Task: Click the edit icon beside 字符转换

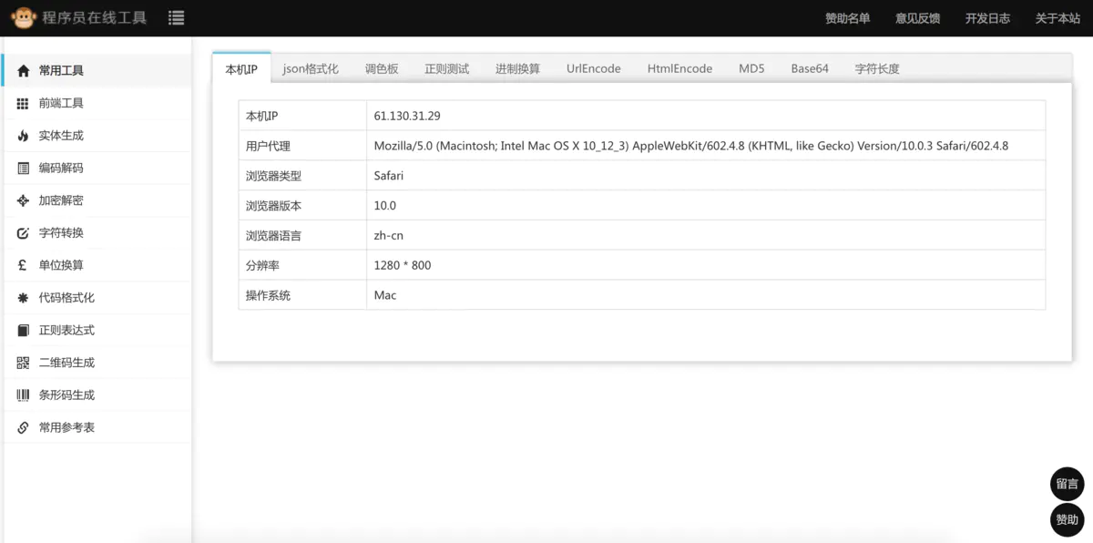Action: click(x=23, y=233)
